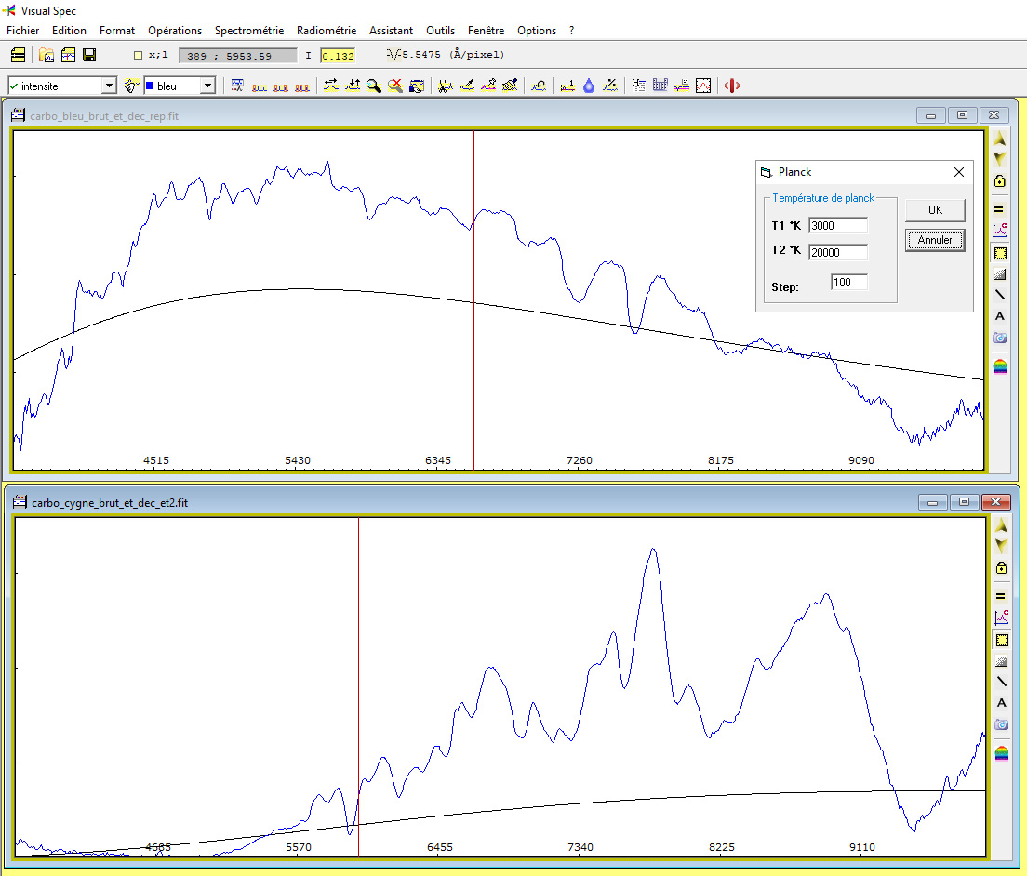Click camera snapshot icon in lower sidebar
Screen dimensions: 1027x876
[x=1002, y=724]
